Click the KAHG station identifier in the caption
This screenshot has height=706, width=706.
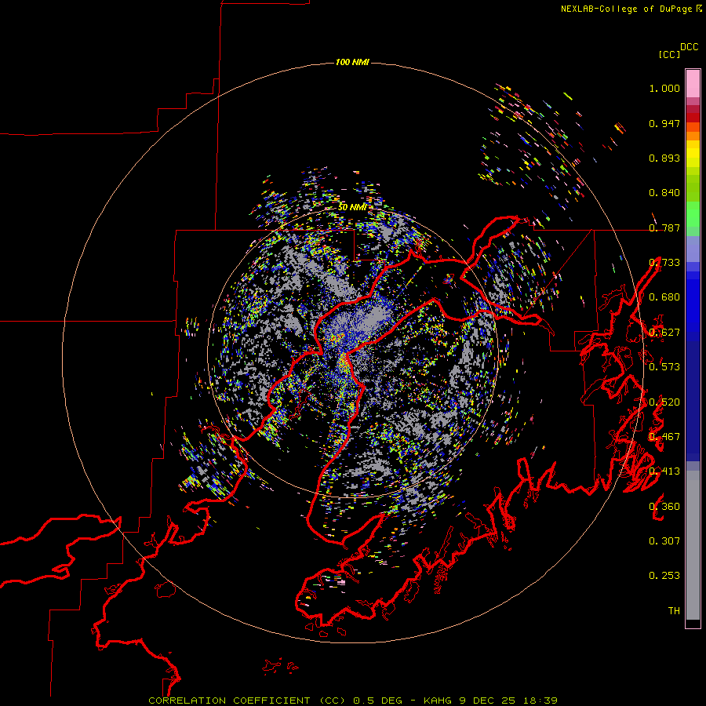[437, 701]
